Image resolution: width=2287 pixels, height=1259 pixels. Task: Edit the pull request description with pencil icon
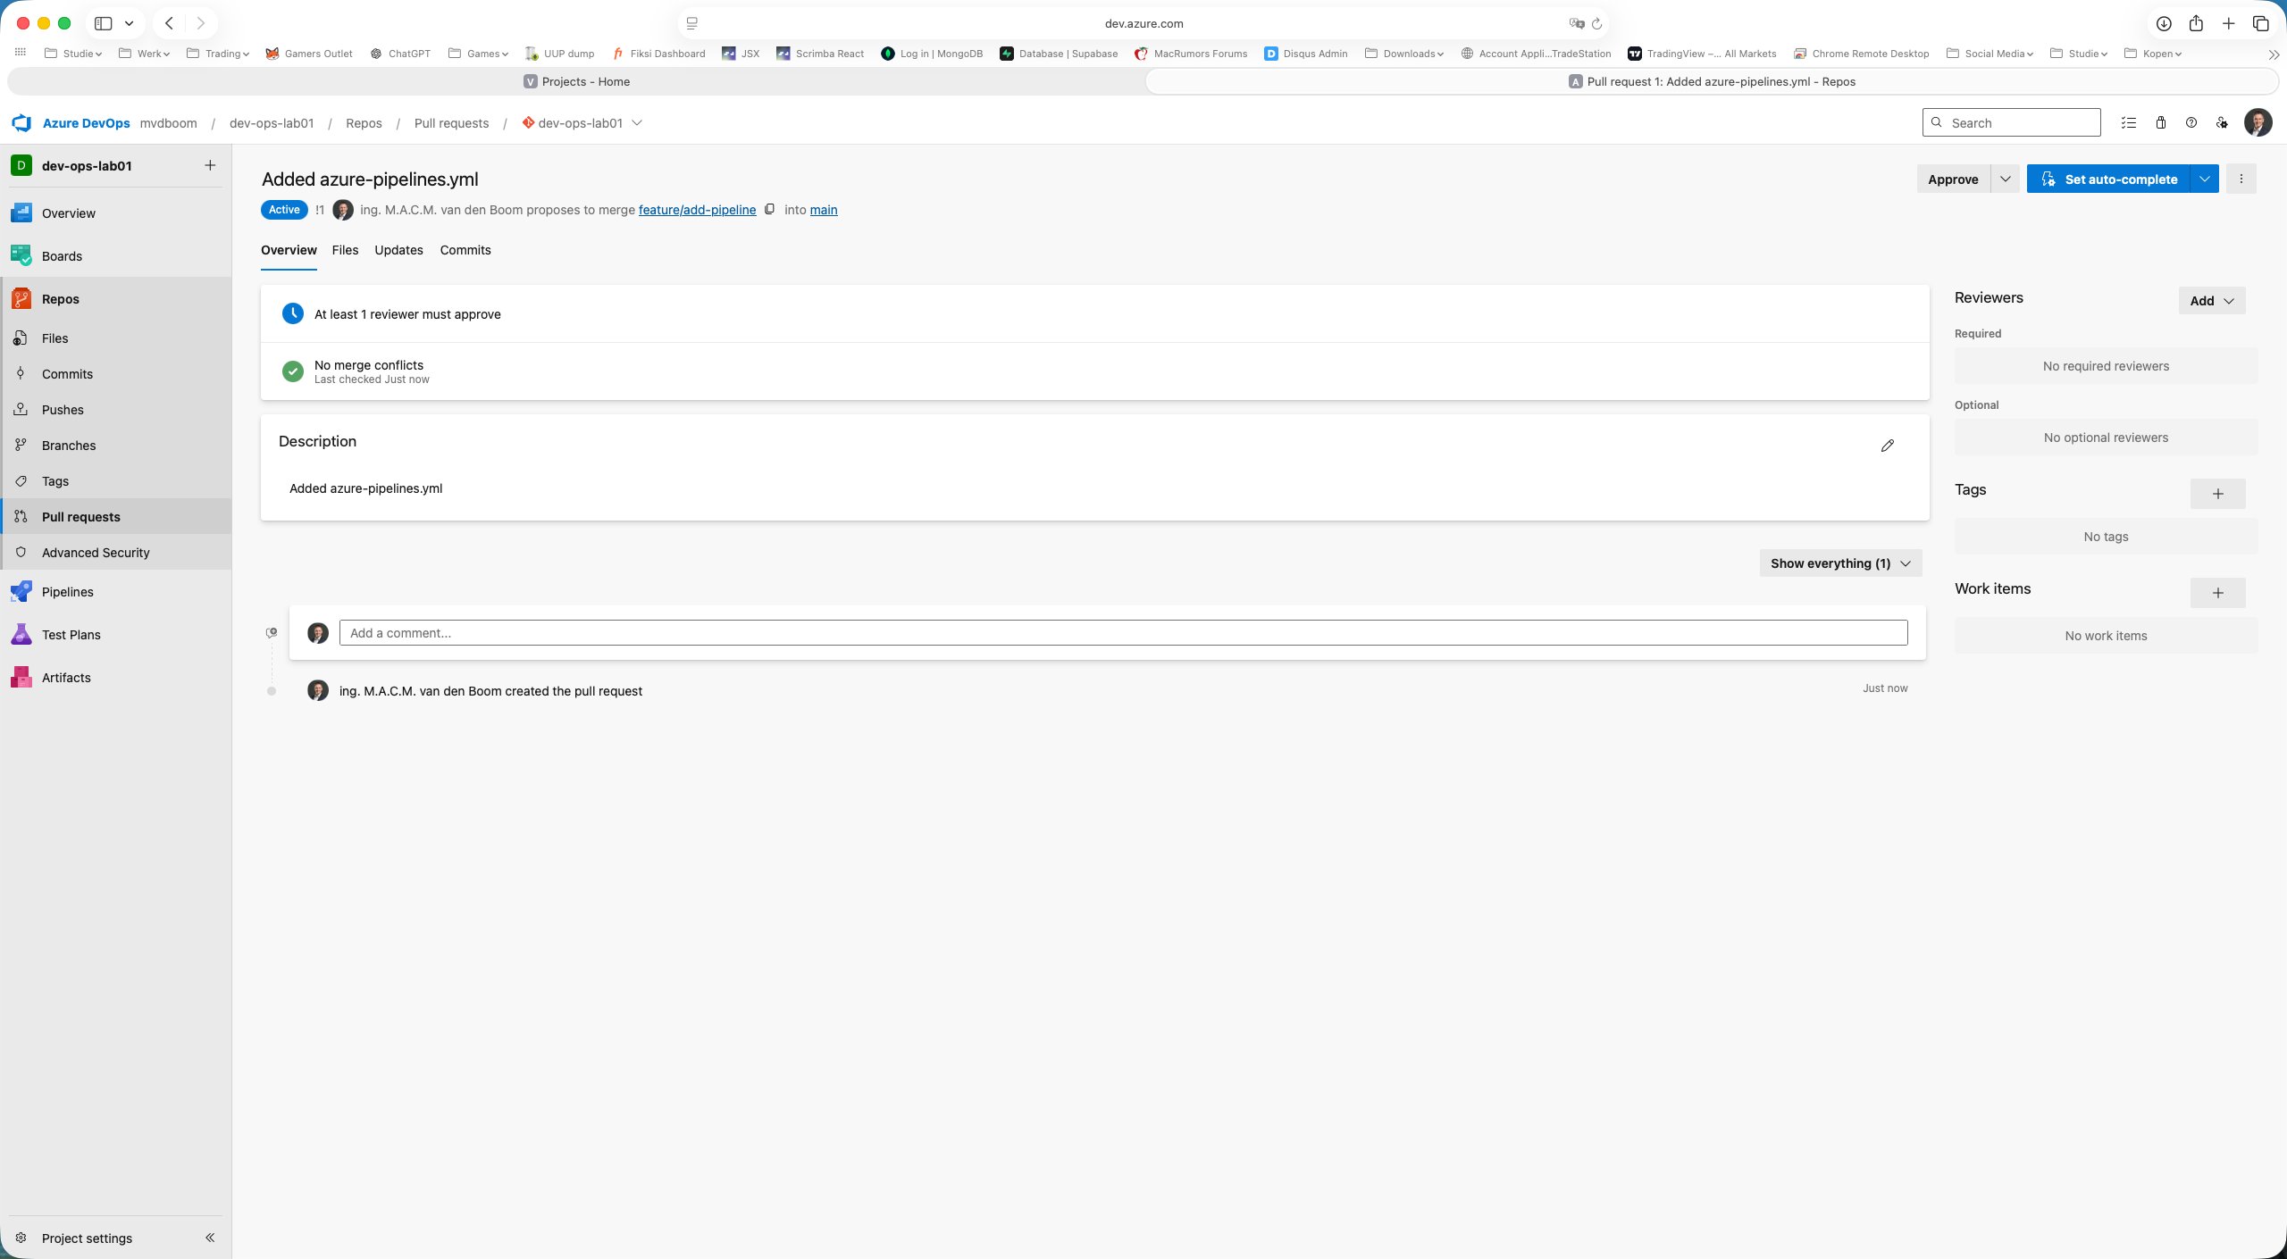(1886, 445)
